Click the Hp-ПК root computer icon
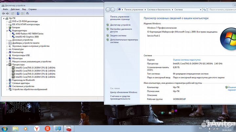 (7, 18)
